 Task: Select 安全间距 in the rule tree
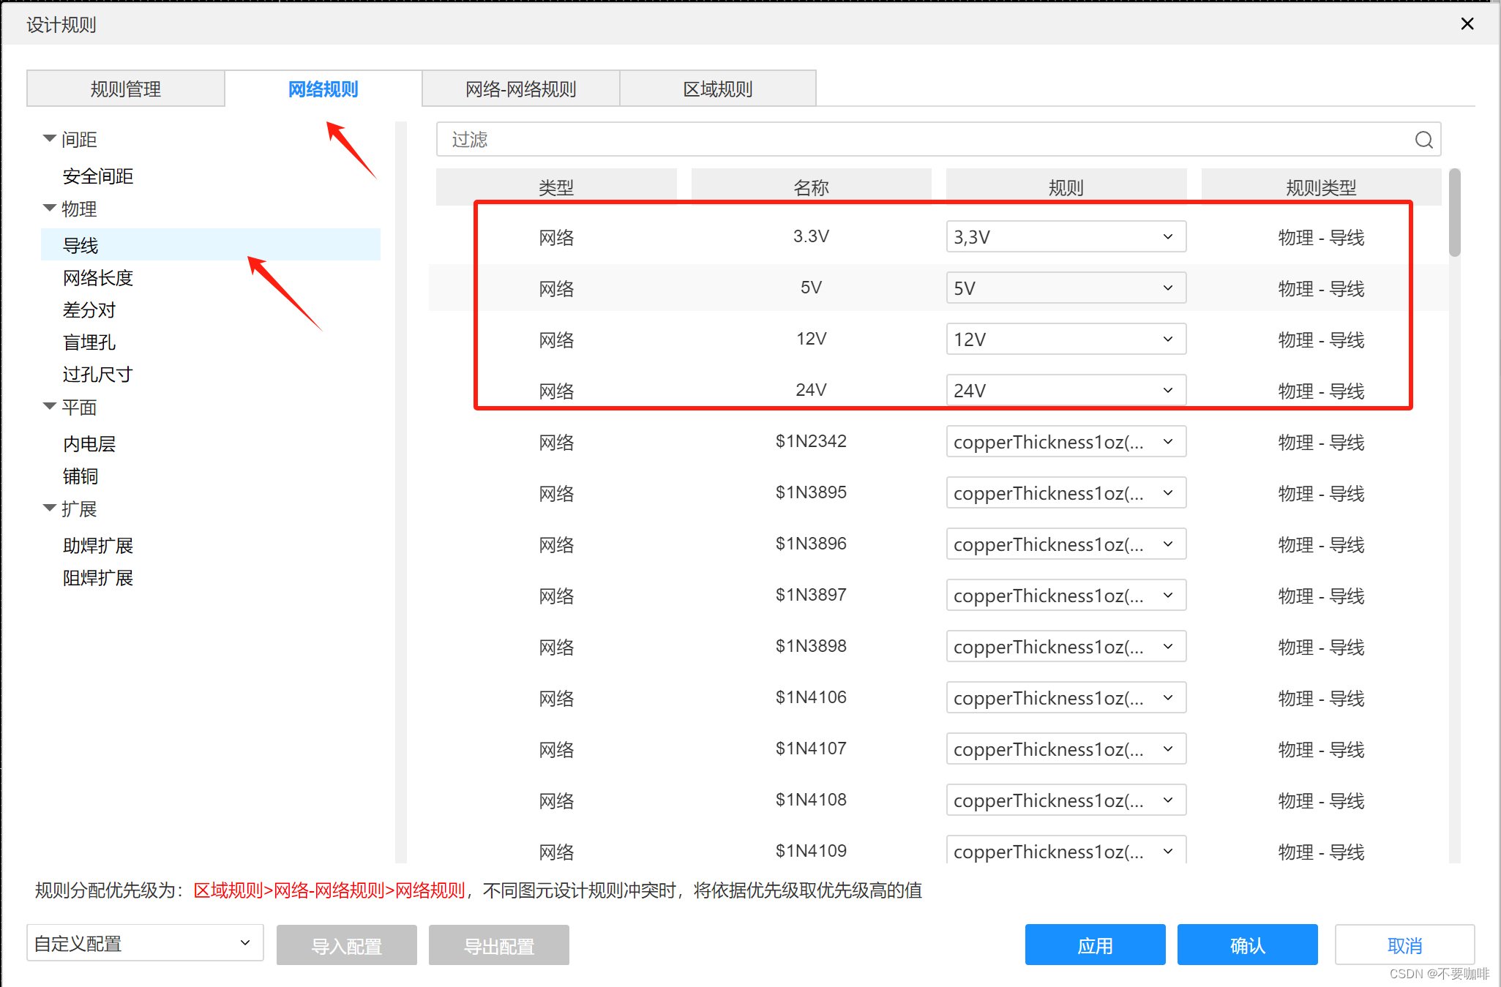pos(98,176)
